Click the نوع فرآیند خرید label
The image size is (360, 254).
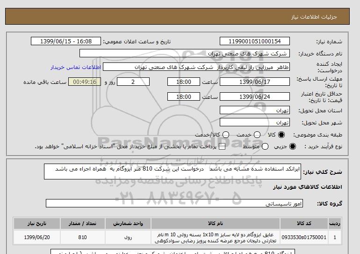coord(323,146)
